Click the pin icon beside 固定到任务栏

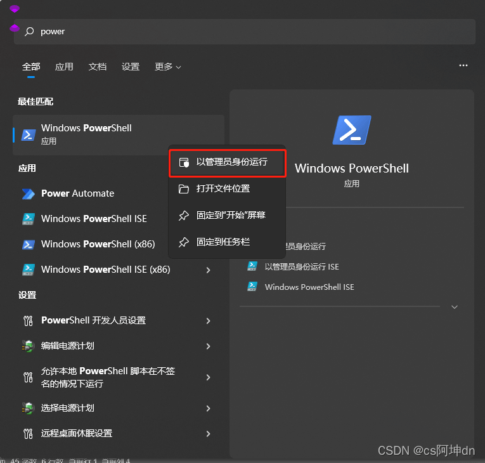184,242
